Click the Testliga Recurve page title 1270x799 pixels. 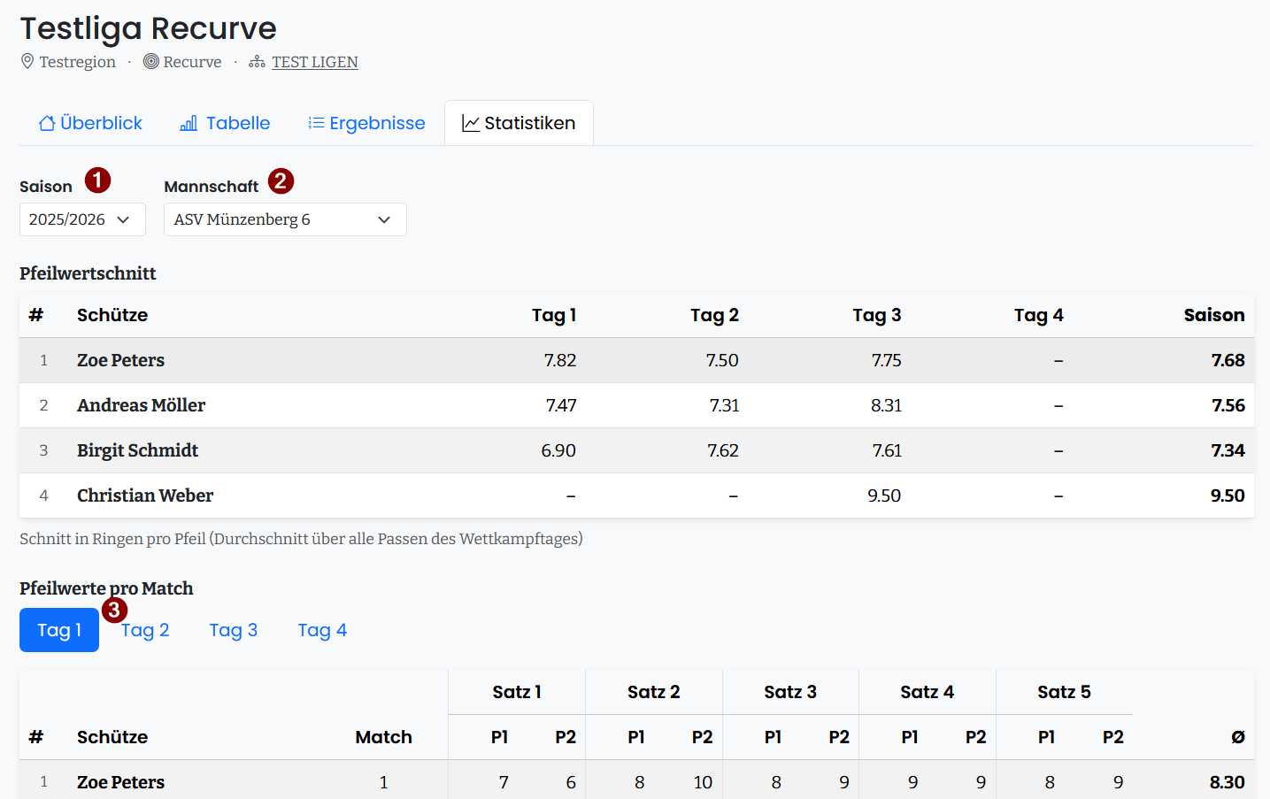click(148, 28)
